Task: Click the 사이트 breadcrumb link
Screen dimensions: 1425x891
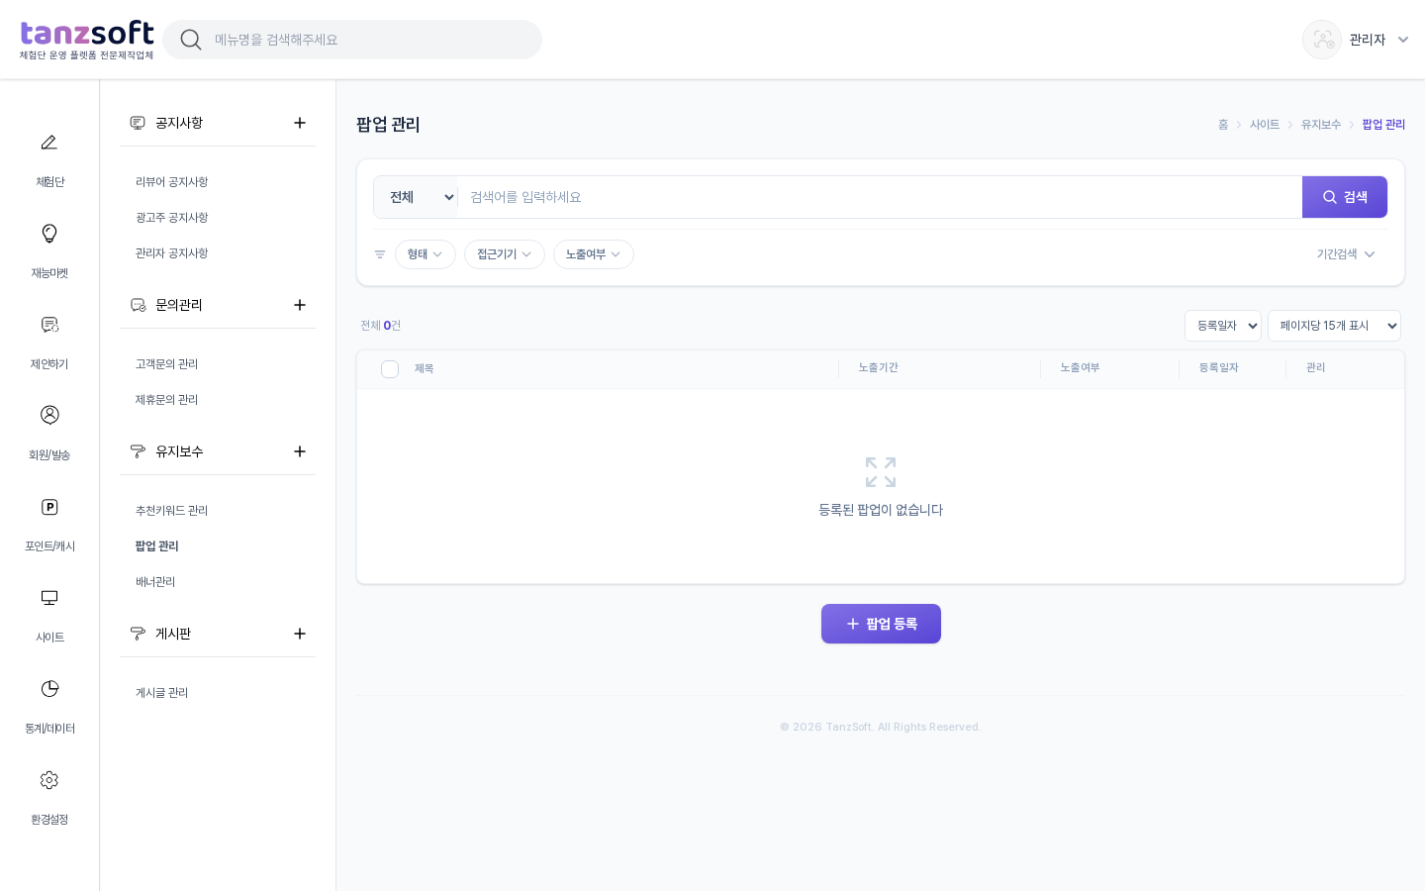Action: (1265, 125)
